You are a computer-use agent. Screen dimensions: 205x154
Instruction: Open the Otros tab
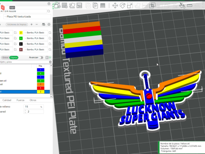(33, 100)
